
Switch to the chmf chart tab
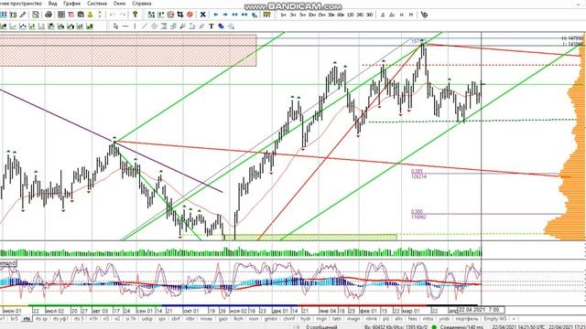[288, 319]
